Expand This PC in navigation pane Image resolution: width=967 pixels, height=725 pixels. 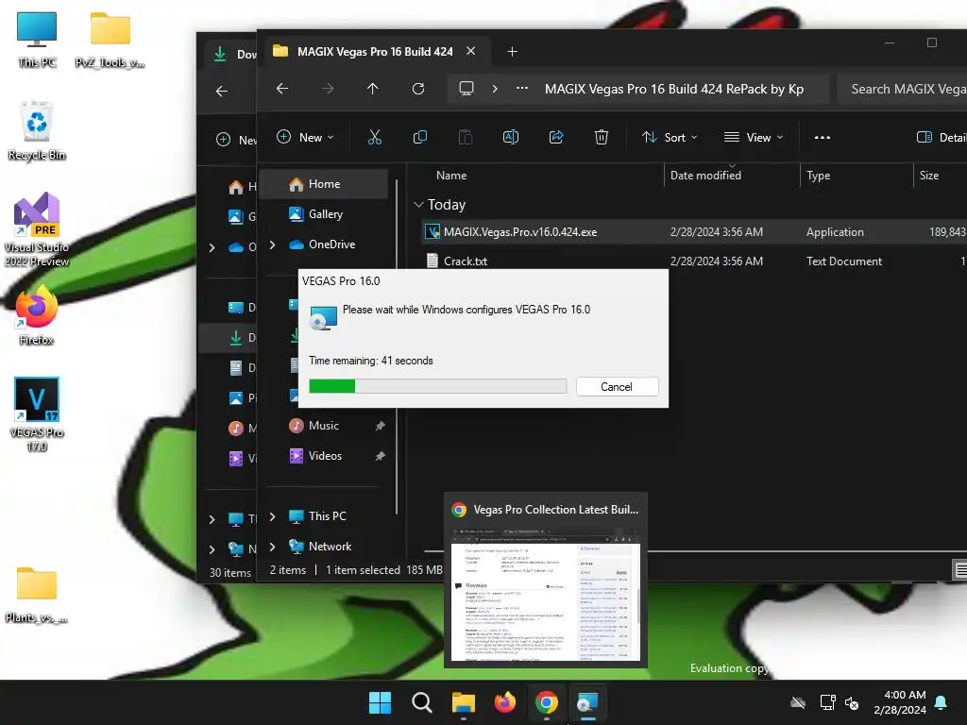(x=273, y=516)
